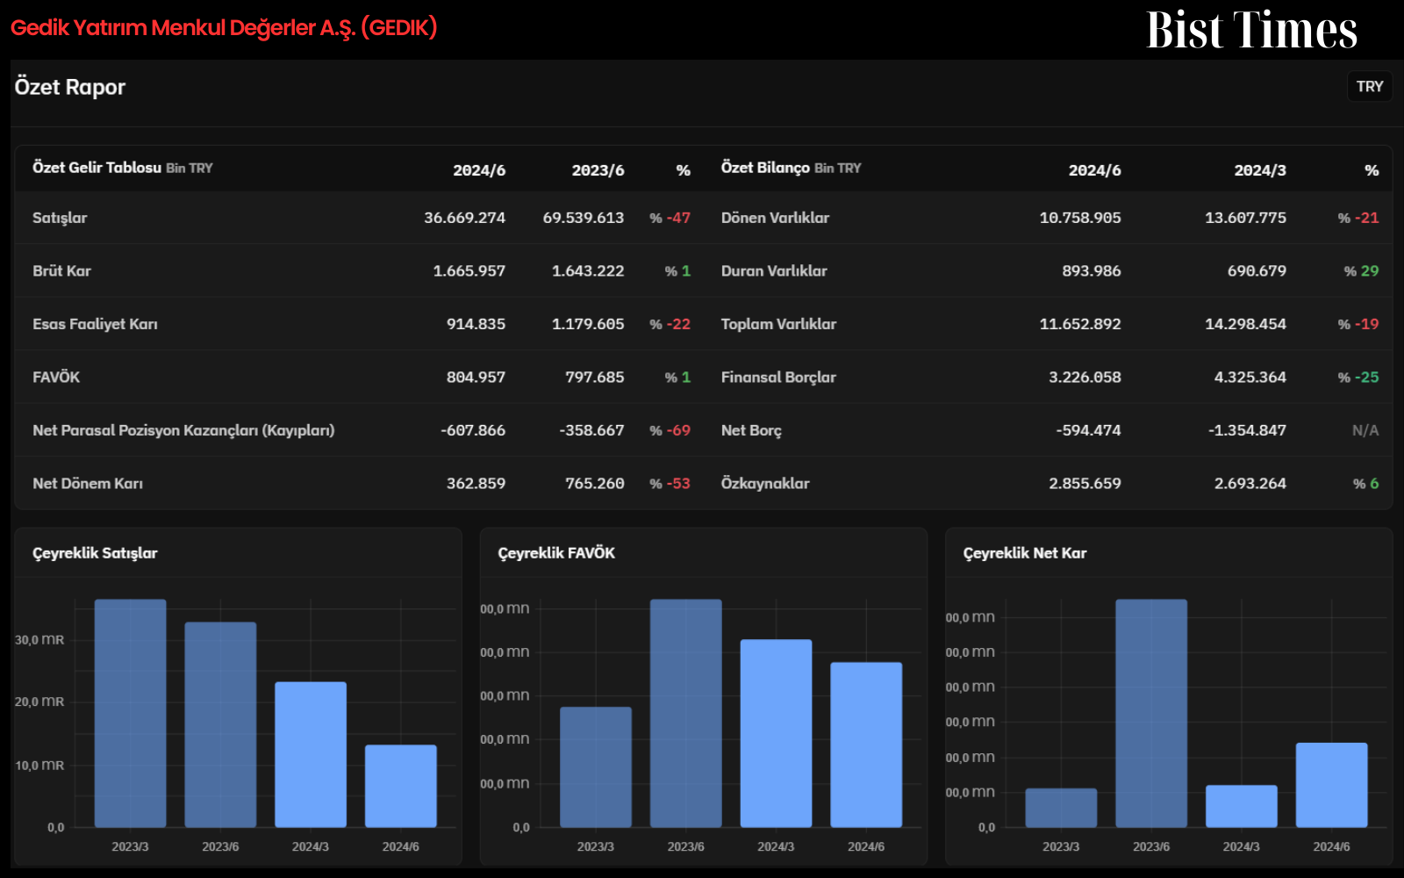Click the 2023/6 bar in Çeyreklik Net Kar
1404x878 pixels.
tap(1151, 713)
